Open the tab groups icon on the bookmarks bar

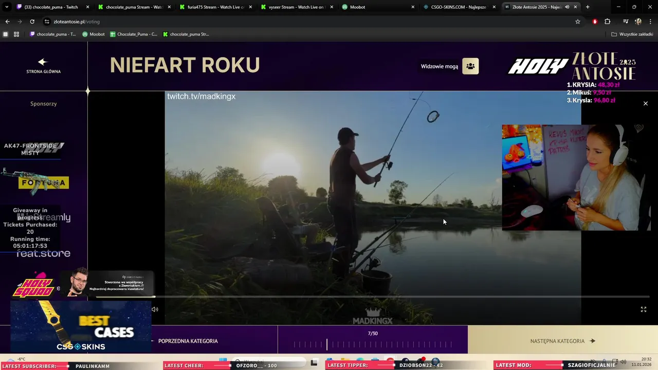[x=6, y=34]
